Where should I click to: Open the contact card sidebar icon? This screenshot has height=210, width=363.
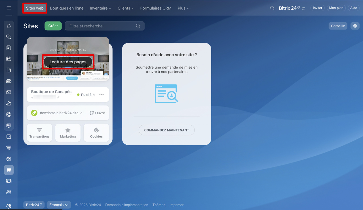9,181
